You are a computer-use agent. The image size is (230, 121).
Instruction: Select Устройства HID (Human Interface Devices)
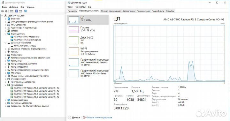tap(30, 106)
